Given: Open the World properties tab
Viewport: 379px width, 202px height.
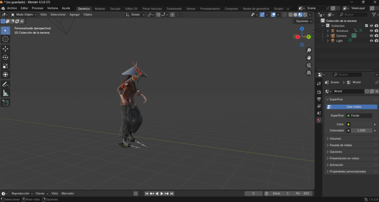Looking at the screenshot, I should pyautogui.click(x=319, y=120).
